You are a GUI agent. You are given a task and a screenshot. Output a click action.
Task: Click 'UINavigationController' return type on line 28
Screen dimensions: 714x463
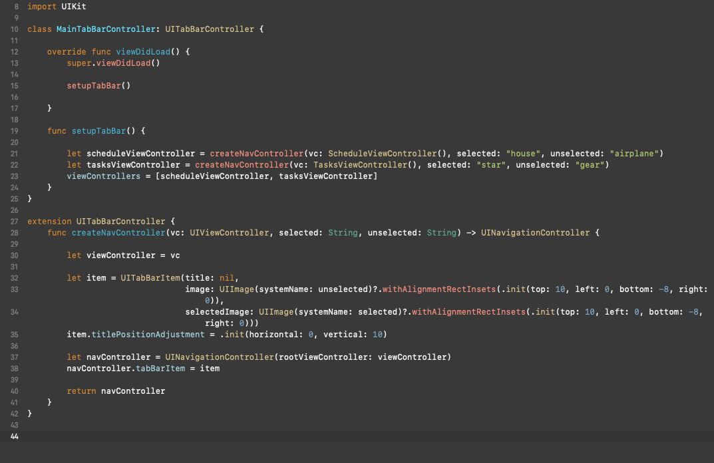pos(535,233)
